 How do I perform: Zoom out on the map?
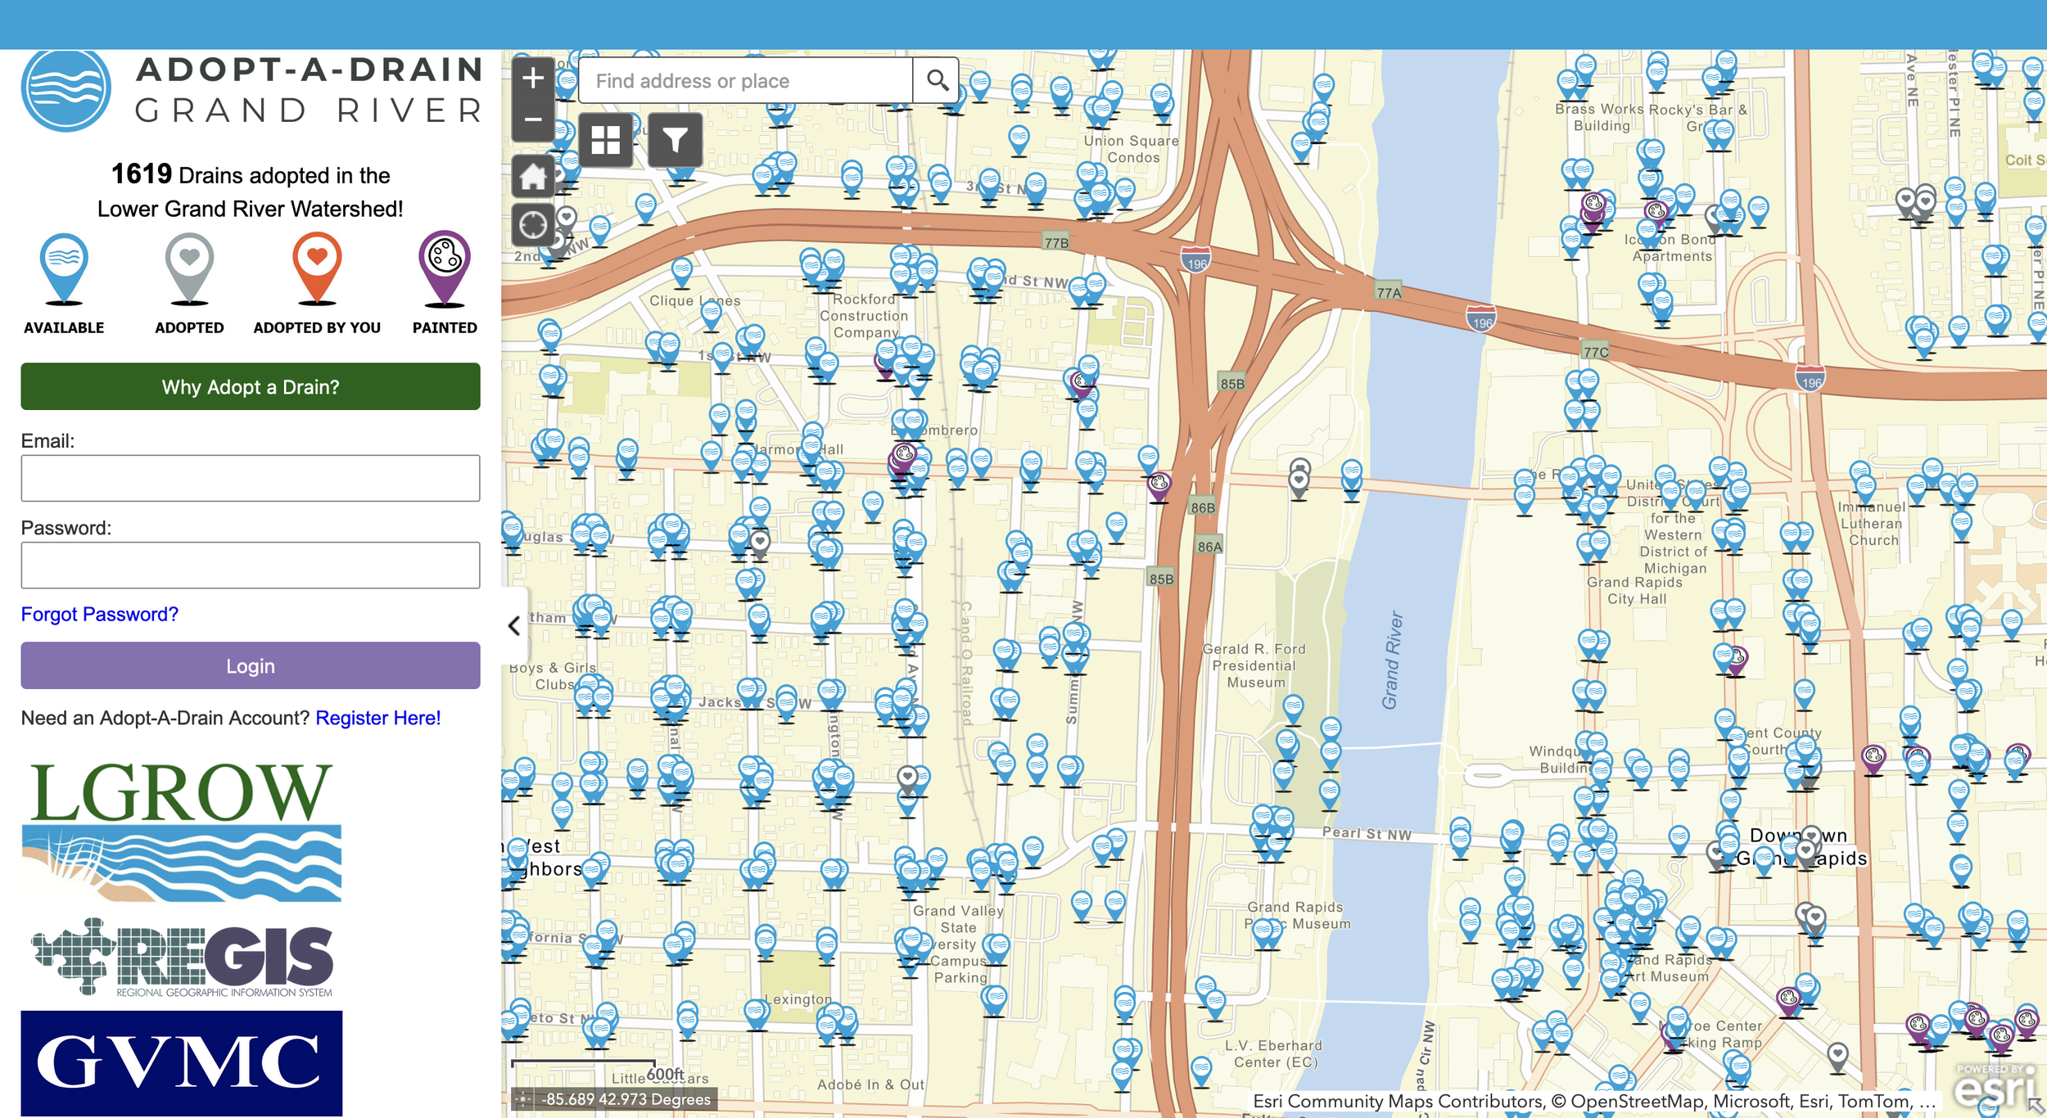point(533,120)
